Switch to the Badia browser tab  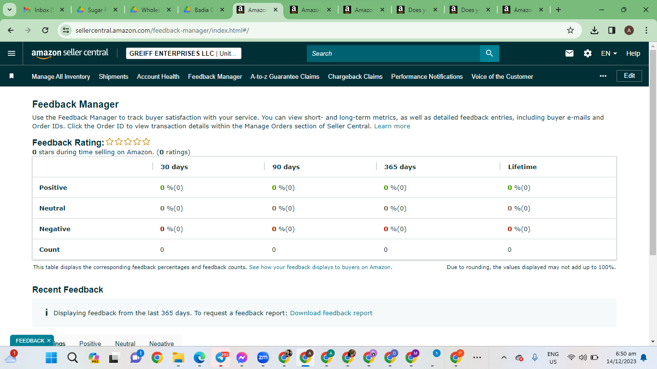(204, 10)
